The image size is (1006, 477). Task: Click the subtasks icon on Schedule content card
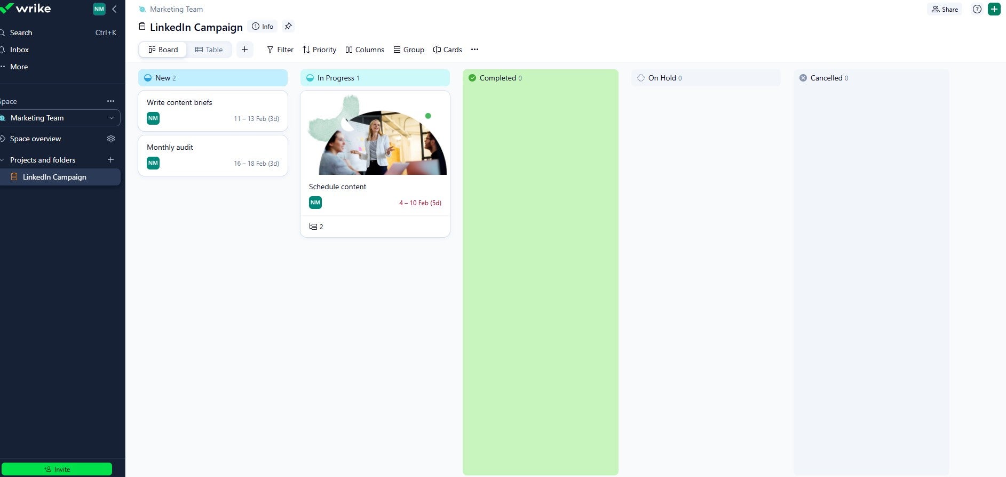point(313,227)
